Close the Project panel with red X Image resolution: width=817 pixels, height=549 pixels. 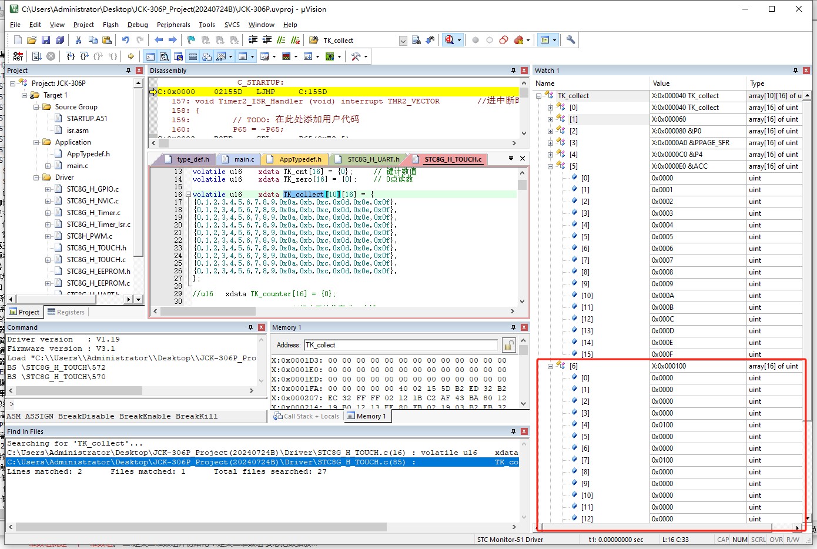[x=139, y=71]
